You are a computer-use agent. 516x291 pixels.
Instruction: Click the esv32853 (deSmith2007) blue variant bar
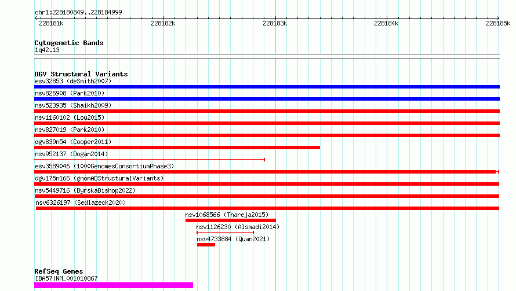[x=267, y=87]
